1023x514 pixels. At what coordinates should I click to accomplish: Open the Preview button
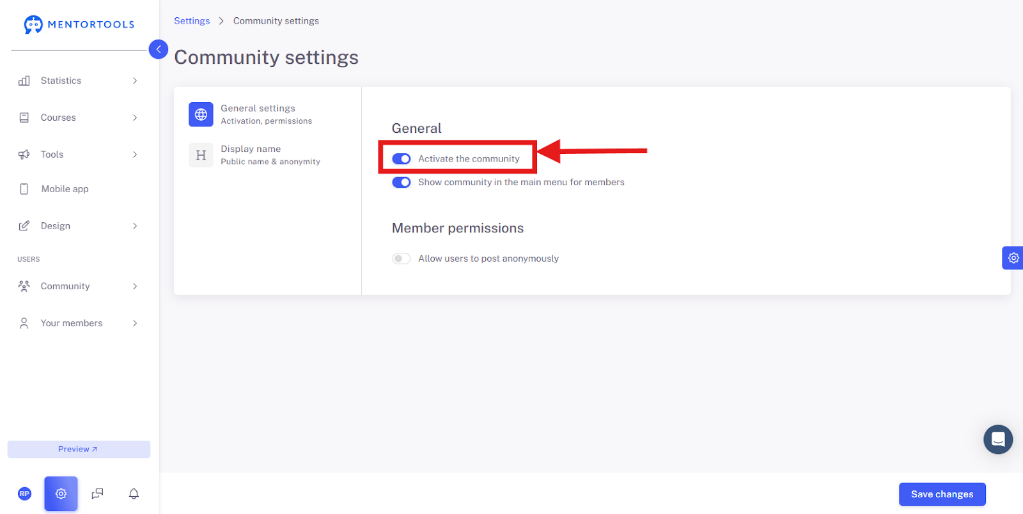[79, 449]
